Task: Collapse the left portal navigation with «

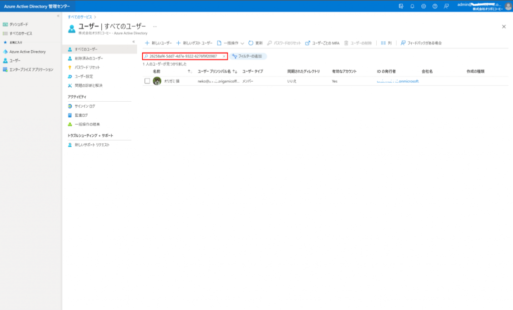Action: [58, 16]
